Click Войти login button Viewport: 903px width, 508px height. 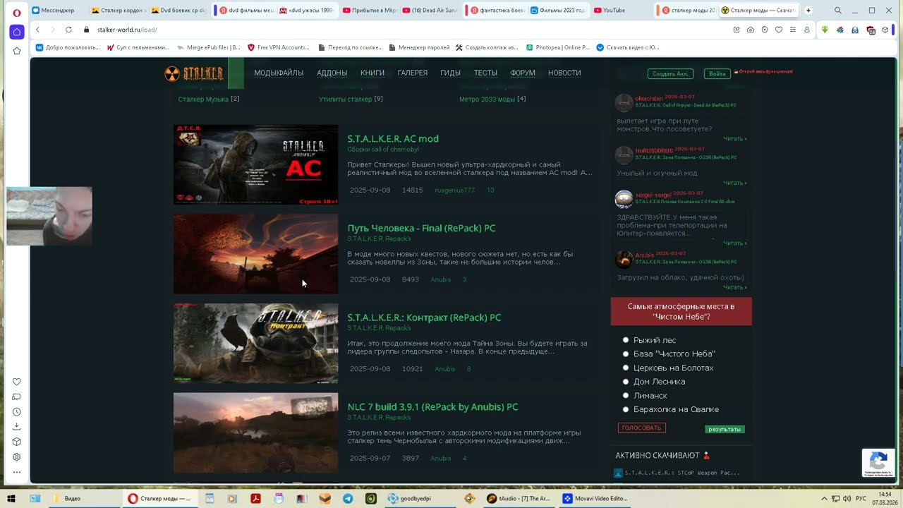click(717, 74)
